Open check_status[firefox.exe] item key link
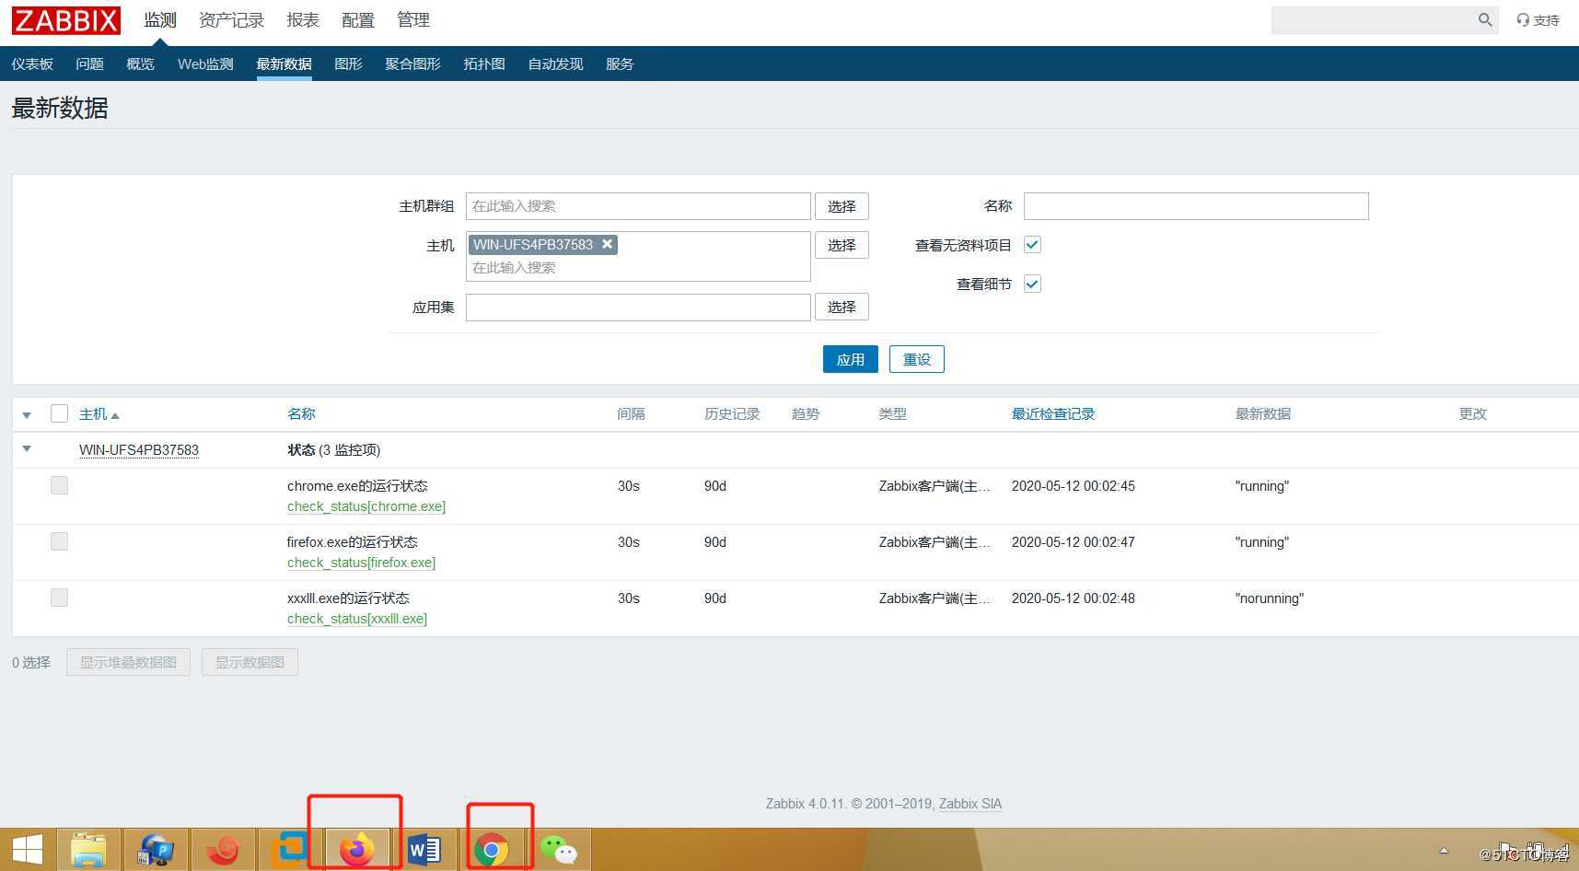Image resolution: width=1579 pixels, height=871 pixels. pos(361,563)
